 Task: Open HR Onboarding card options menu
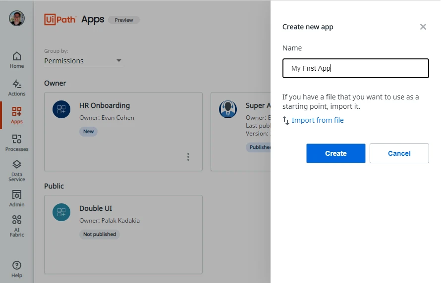(x=188, y=157)
